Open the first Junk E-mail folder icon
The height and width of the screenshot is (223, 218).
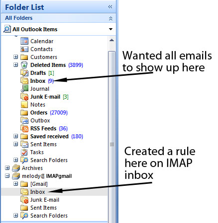(x=24, y=97)
